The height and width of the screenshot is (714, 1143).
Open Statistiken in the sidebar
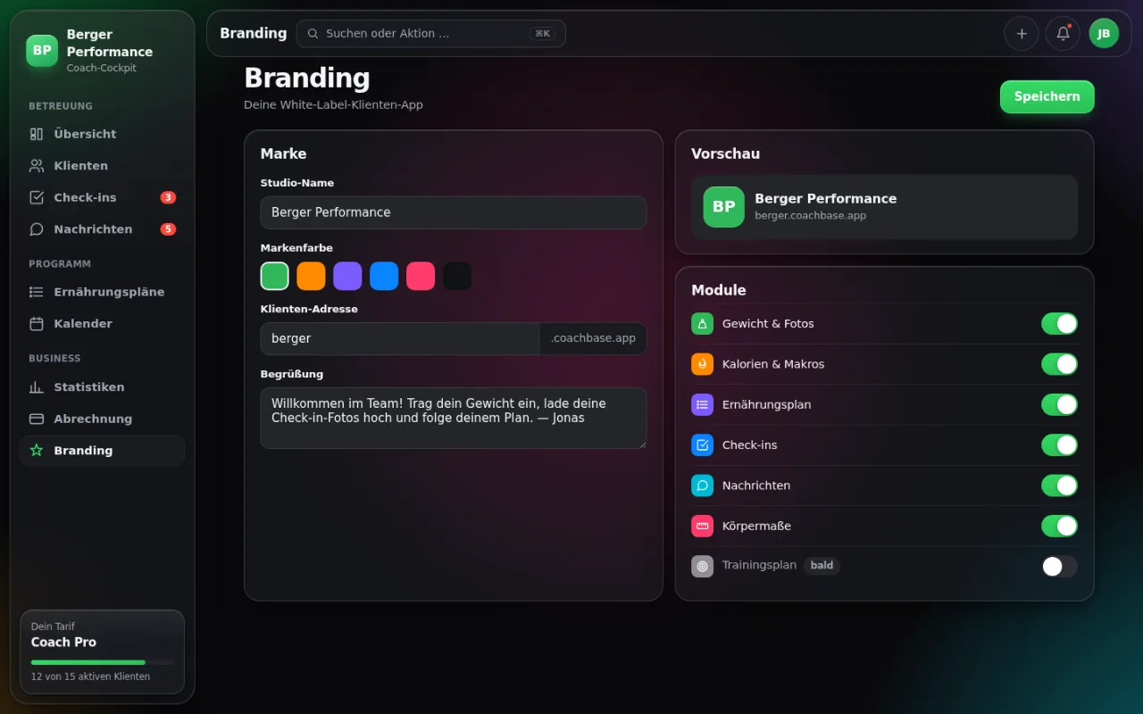click(x=102, y=387)
